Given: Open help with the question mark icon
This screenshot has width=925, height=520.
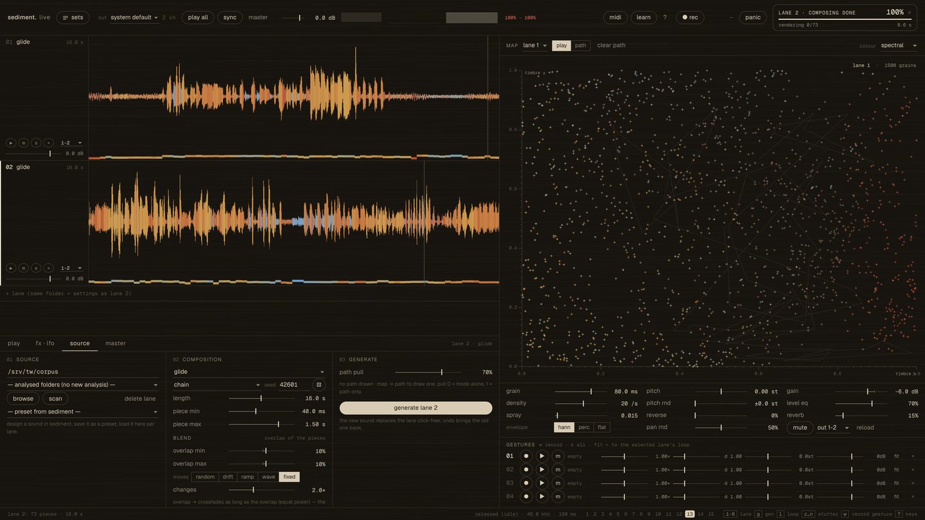Looking at the screenshot, I should pos(665,17).
